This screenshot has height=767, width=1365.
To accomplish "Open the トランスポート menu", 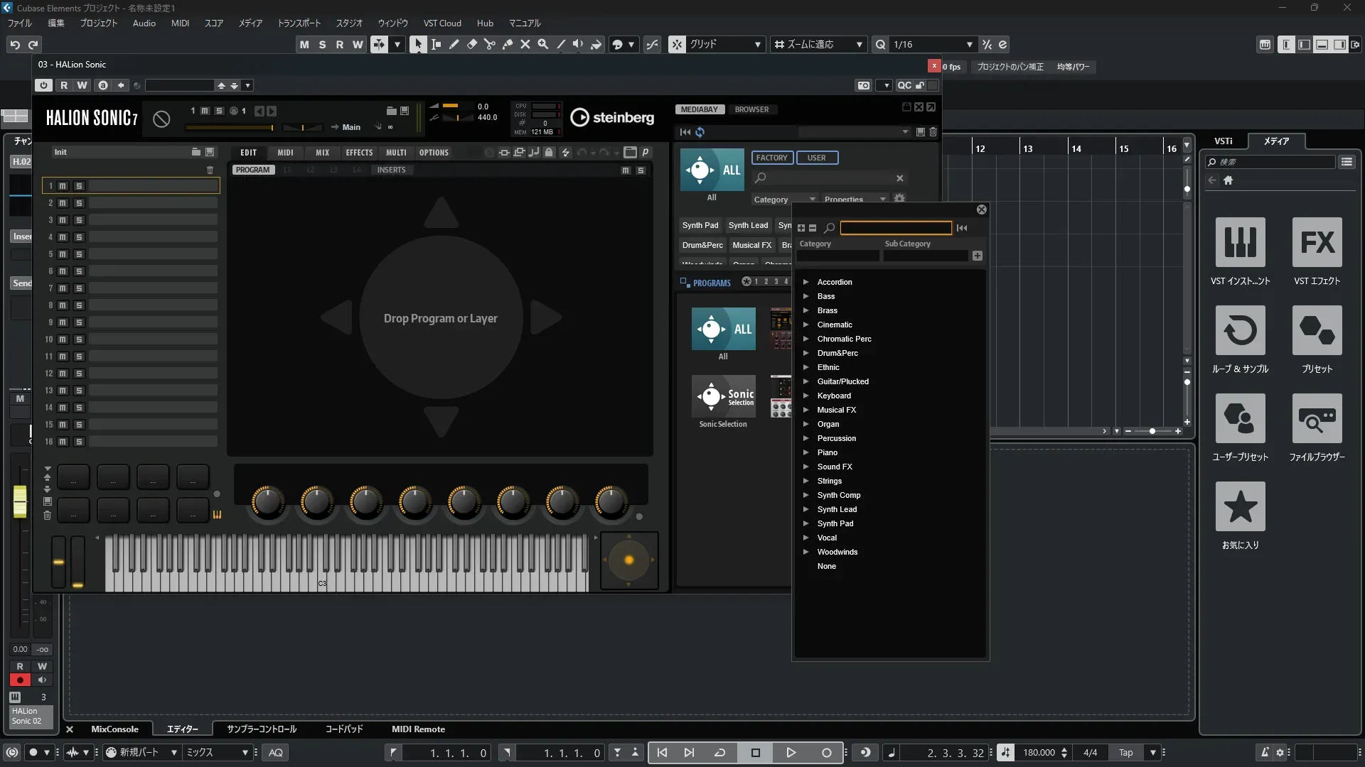I will pyautogui.click(x=299, y=23).
